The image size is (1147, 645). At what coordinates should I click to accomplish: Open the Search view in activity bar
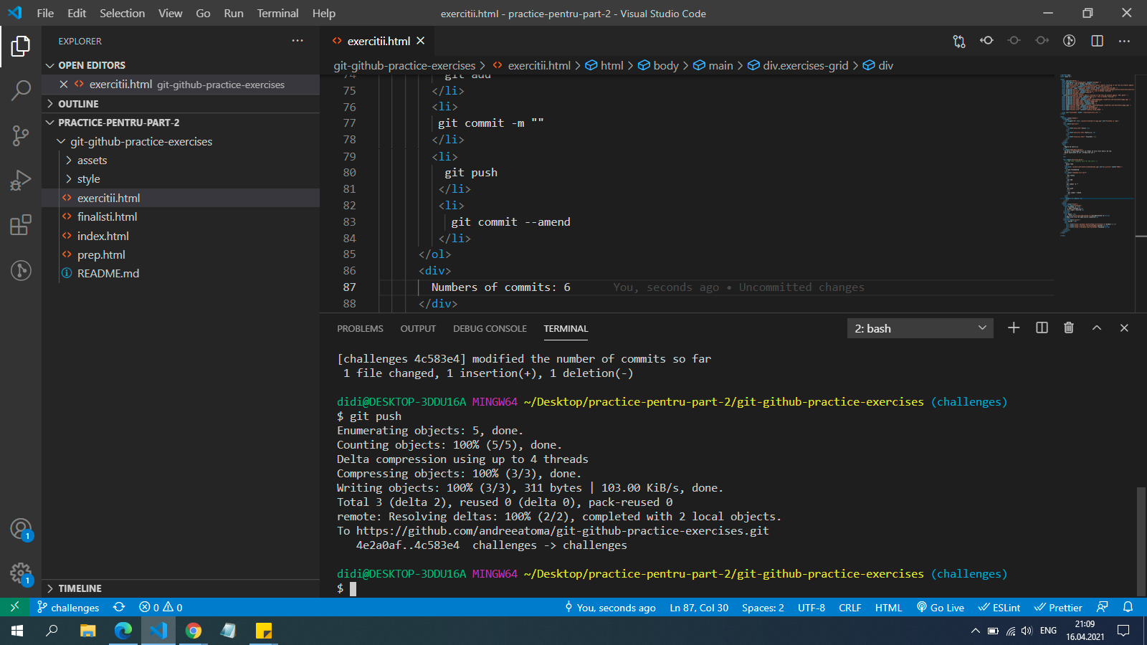[x=21, y=90]
